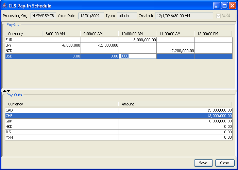The image size is (238, 170).
Task: Click the USD 9:00:00 AM 0.00 cell
Action: 100,56
